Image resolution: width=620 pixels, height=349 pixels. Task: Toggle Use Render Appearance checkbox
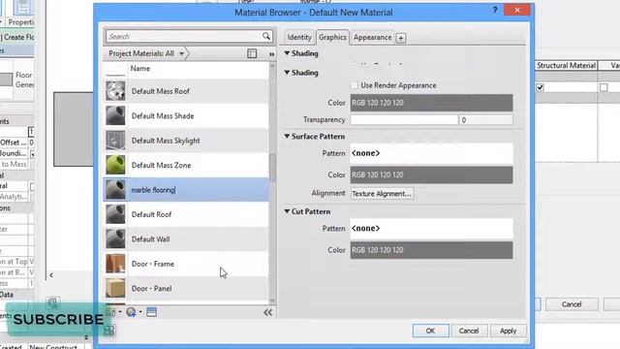pos(354,85)
